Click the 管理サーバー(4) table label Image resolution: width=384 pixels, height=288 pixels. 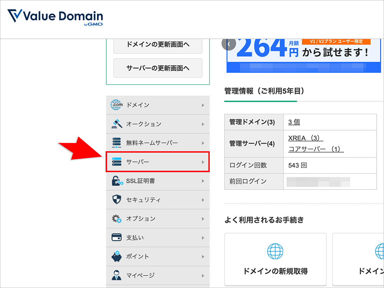pos(252,143)
